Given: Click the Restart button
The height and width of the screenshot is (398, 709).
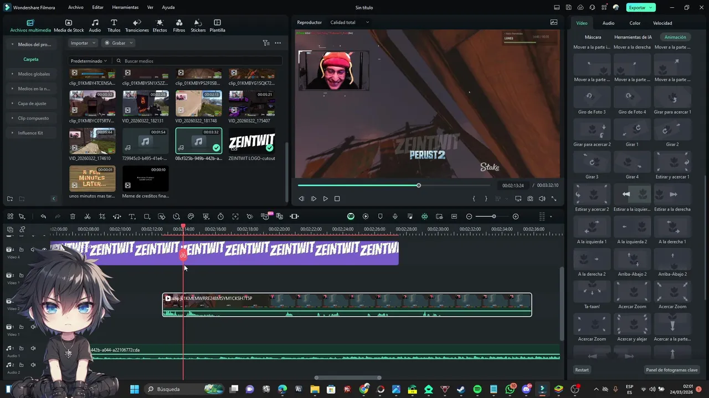Looking at the screenshot, I should [582, 370].
